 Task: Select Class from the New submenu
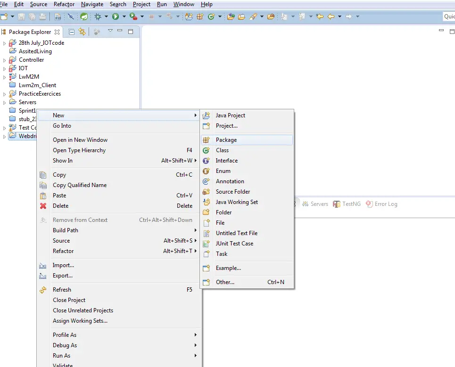click(222, 150)
